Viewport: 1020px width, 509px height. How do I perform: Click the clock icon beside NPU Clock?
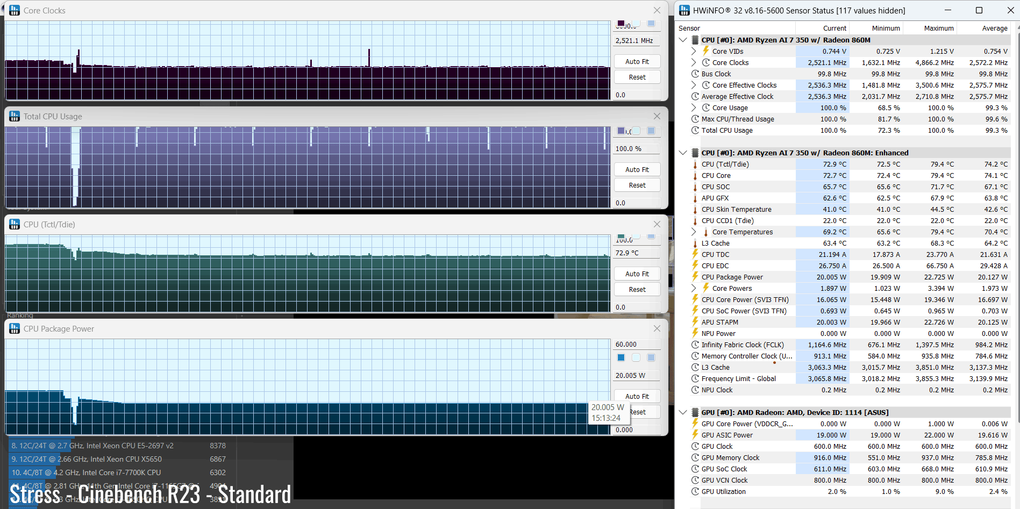coord(695,390)
